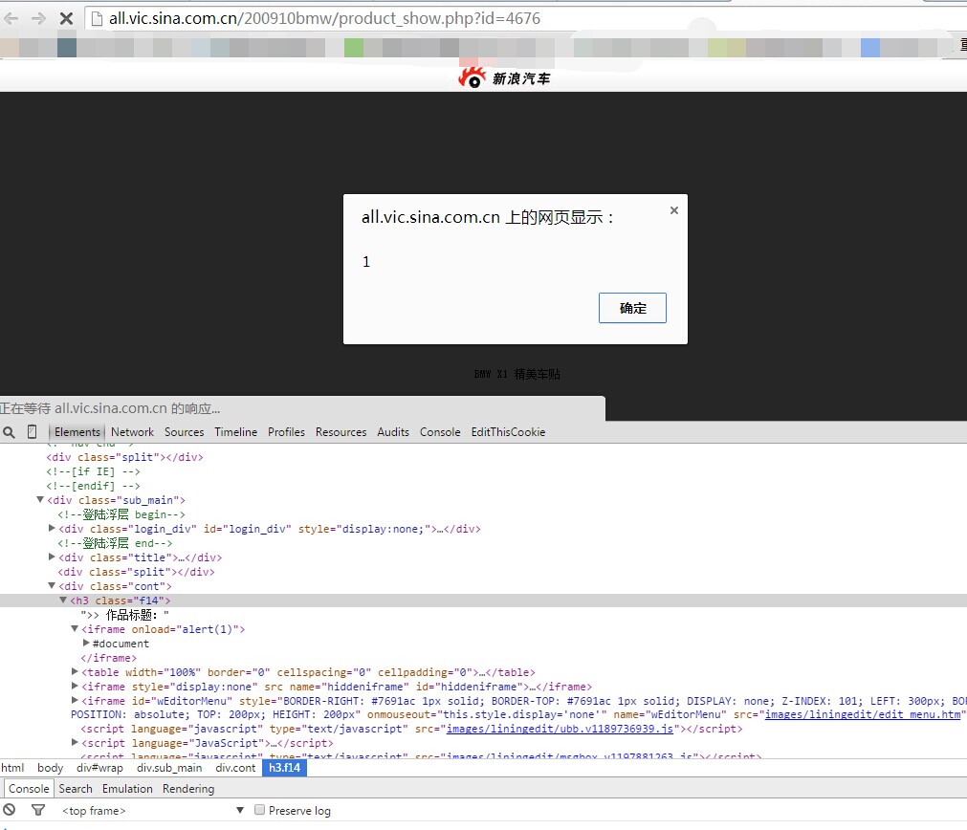Click the div.sub_main breadcrumb

[x=169, y=768]
